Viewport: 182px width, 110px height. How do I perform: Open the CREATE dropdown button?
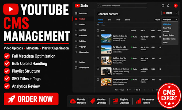click(170, 13)
